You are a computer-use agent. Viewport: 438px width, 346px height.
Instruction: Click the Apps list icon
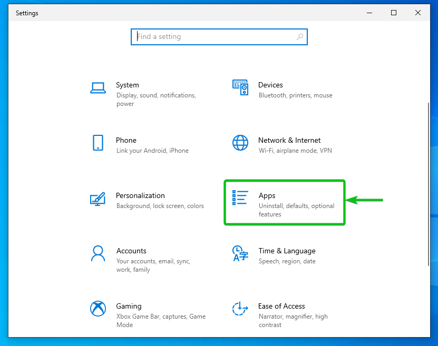pos(240,198)
